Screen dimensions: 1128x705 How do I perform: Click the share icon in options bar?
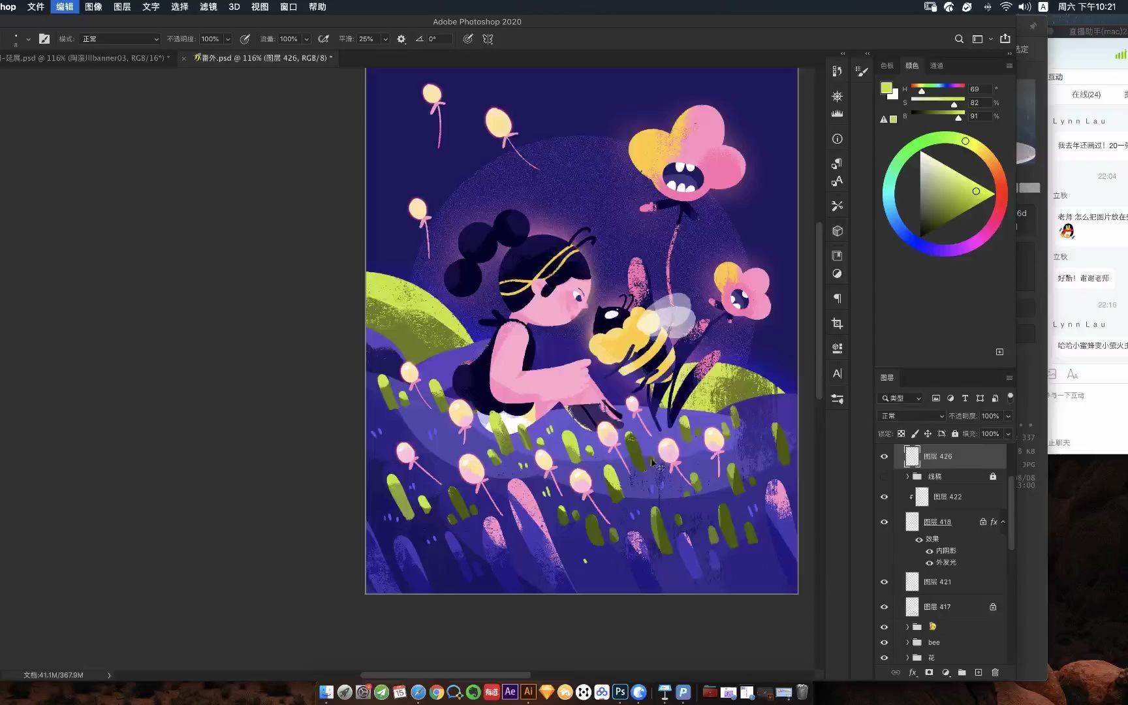1005,39
